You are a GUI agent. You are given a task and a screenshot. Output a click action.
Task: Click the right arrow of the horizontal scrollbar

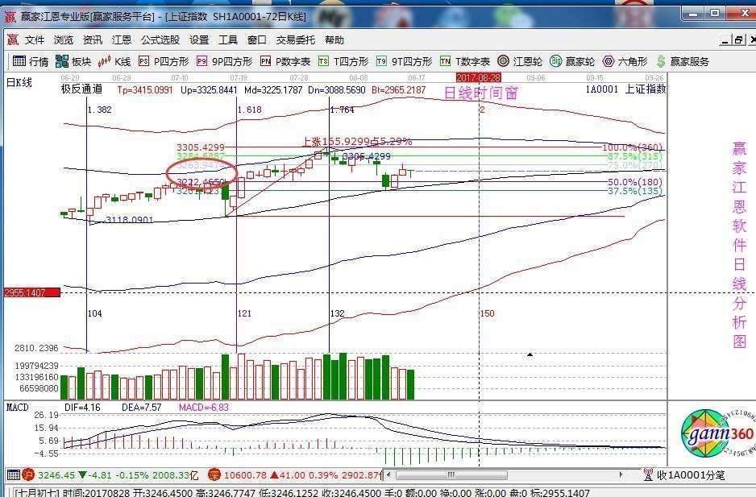621,474
